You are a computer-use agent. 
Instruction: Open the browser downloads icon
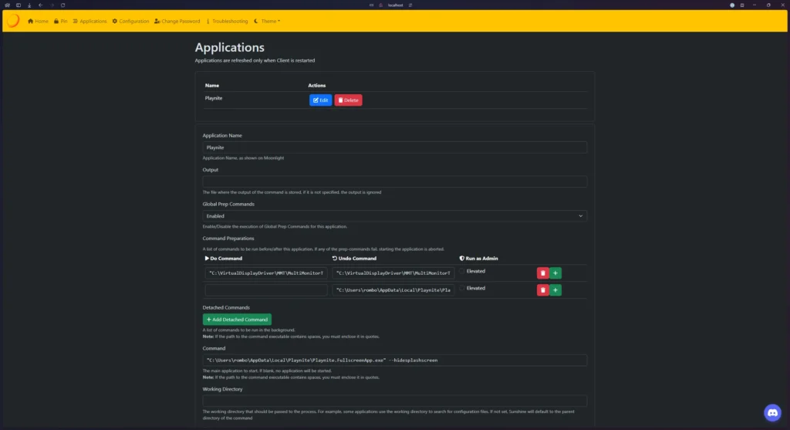click(x=29, y=5)
